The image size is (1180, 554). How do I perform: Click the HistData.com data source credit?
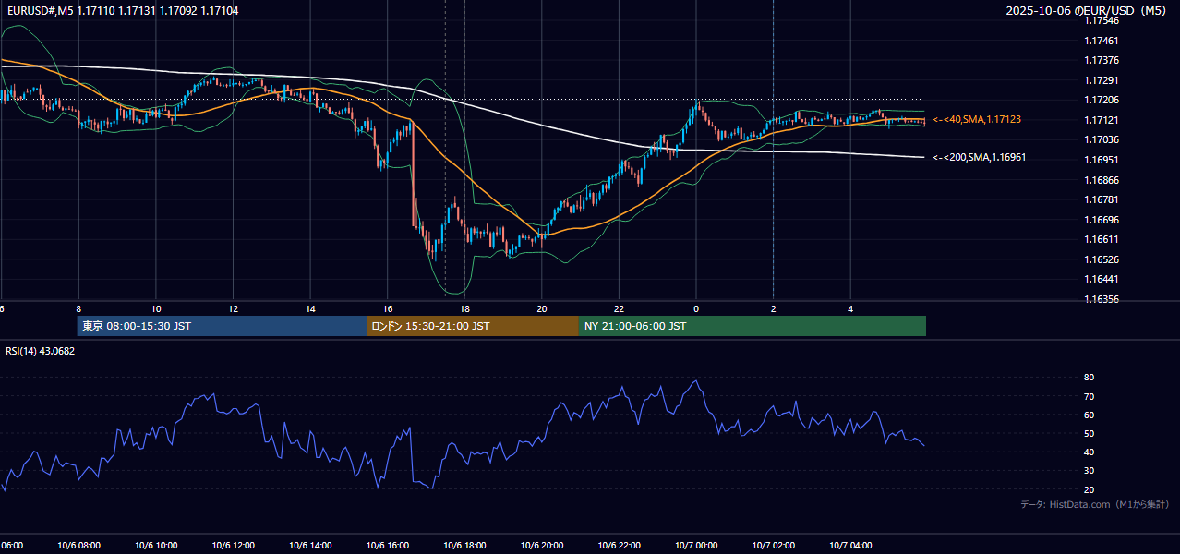coord(1094,504)
